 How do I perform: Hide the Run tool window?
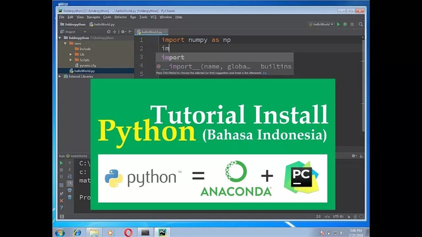[361, 156]
